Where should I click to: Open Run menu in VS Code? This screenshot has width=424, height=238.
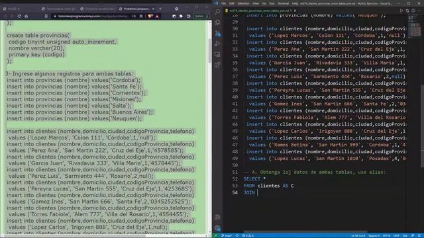pyautogui.click(x=272, y=3)
